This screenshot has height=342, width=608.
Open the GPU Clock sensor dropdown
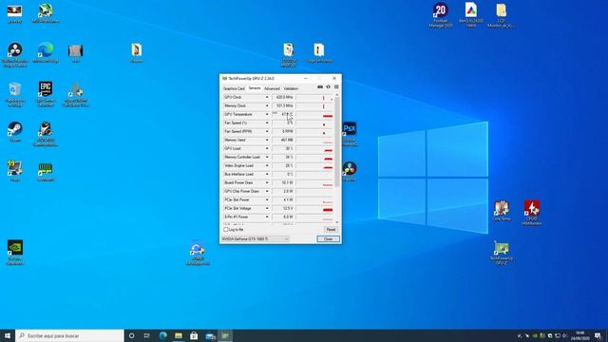[x=267, y=97]
